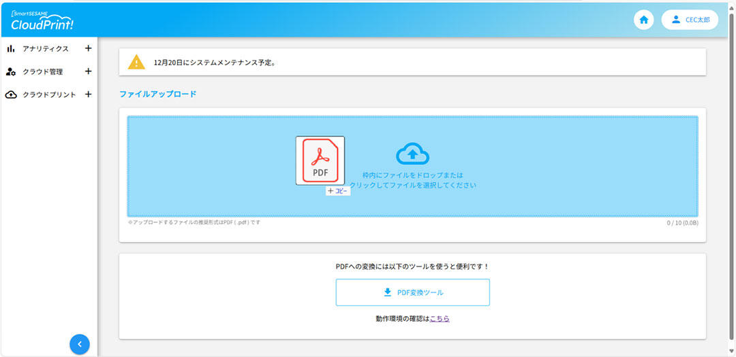Screen dimensions: 736x357
Task: Click the クラウド管理 user-gear icon
Action: [x=11, y=71]
